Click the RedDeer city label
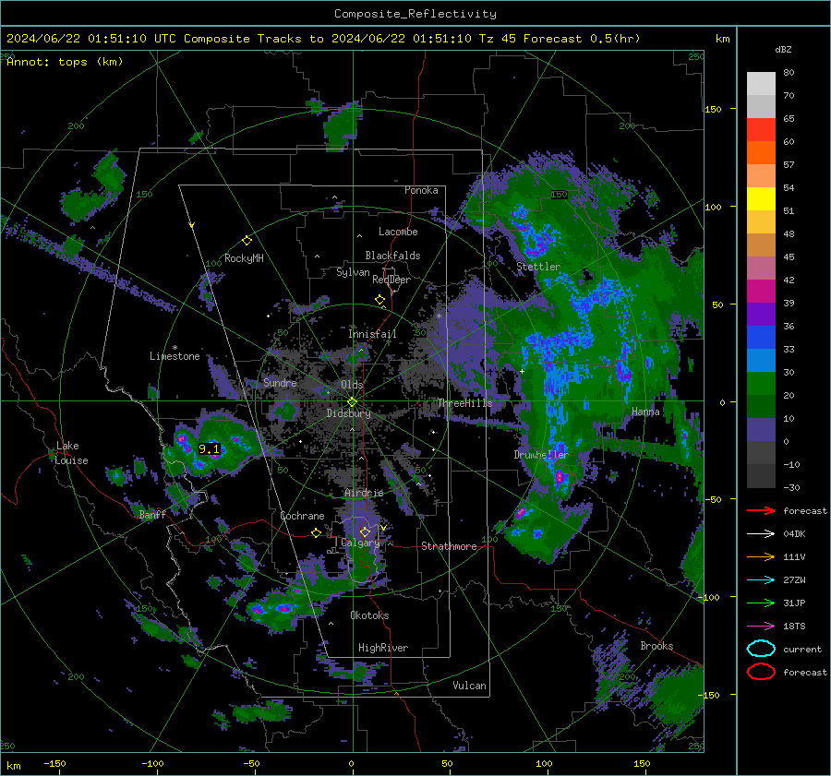This screenshot has height=776, width=831. [x=391, y=280]
